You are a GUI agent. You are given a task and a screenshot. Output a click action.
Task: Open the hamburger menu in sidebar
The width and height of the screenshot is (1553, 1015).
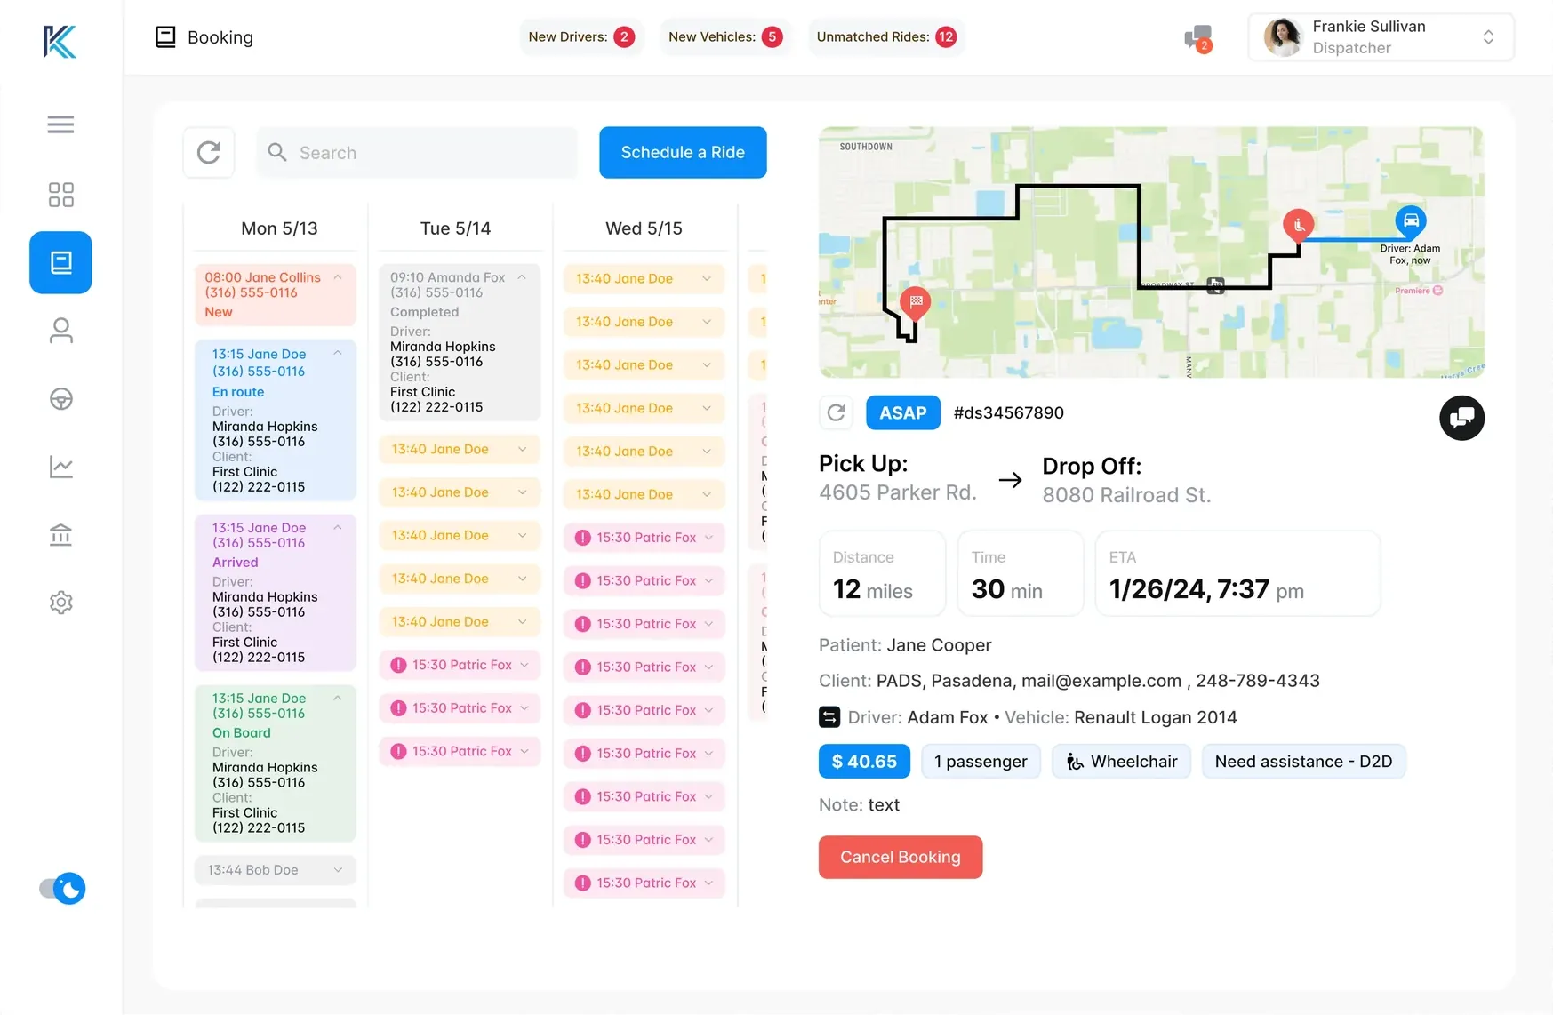[x=60, y=124]
